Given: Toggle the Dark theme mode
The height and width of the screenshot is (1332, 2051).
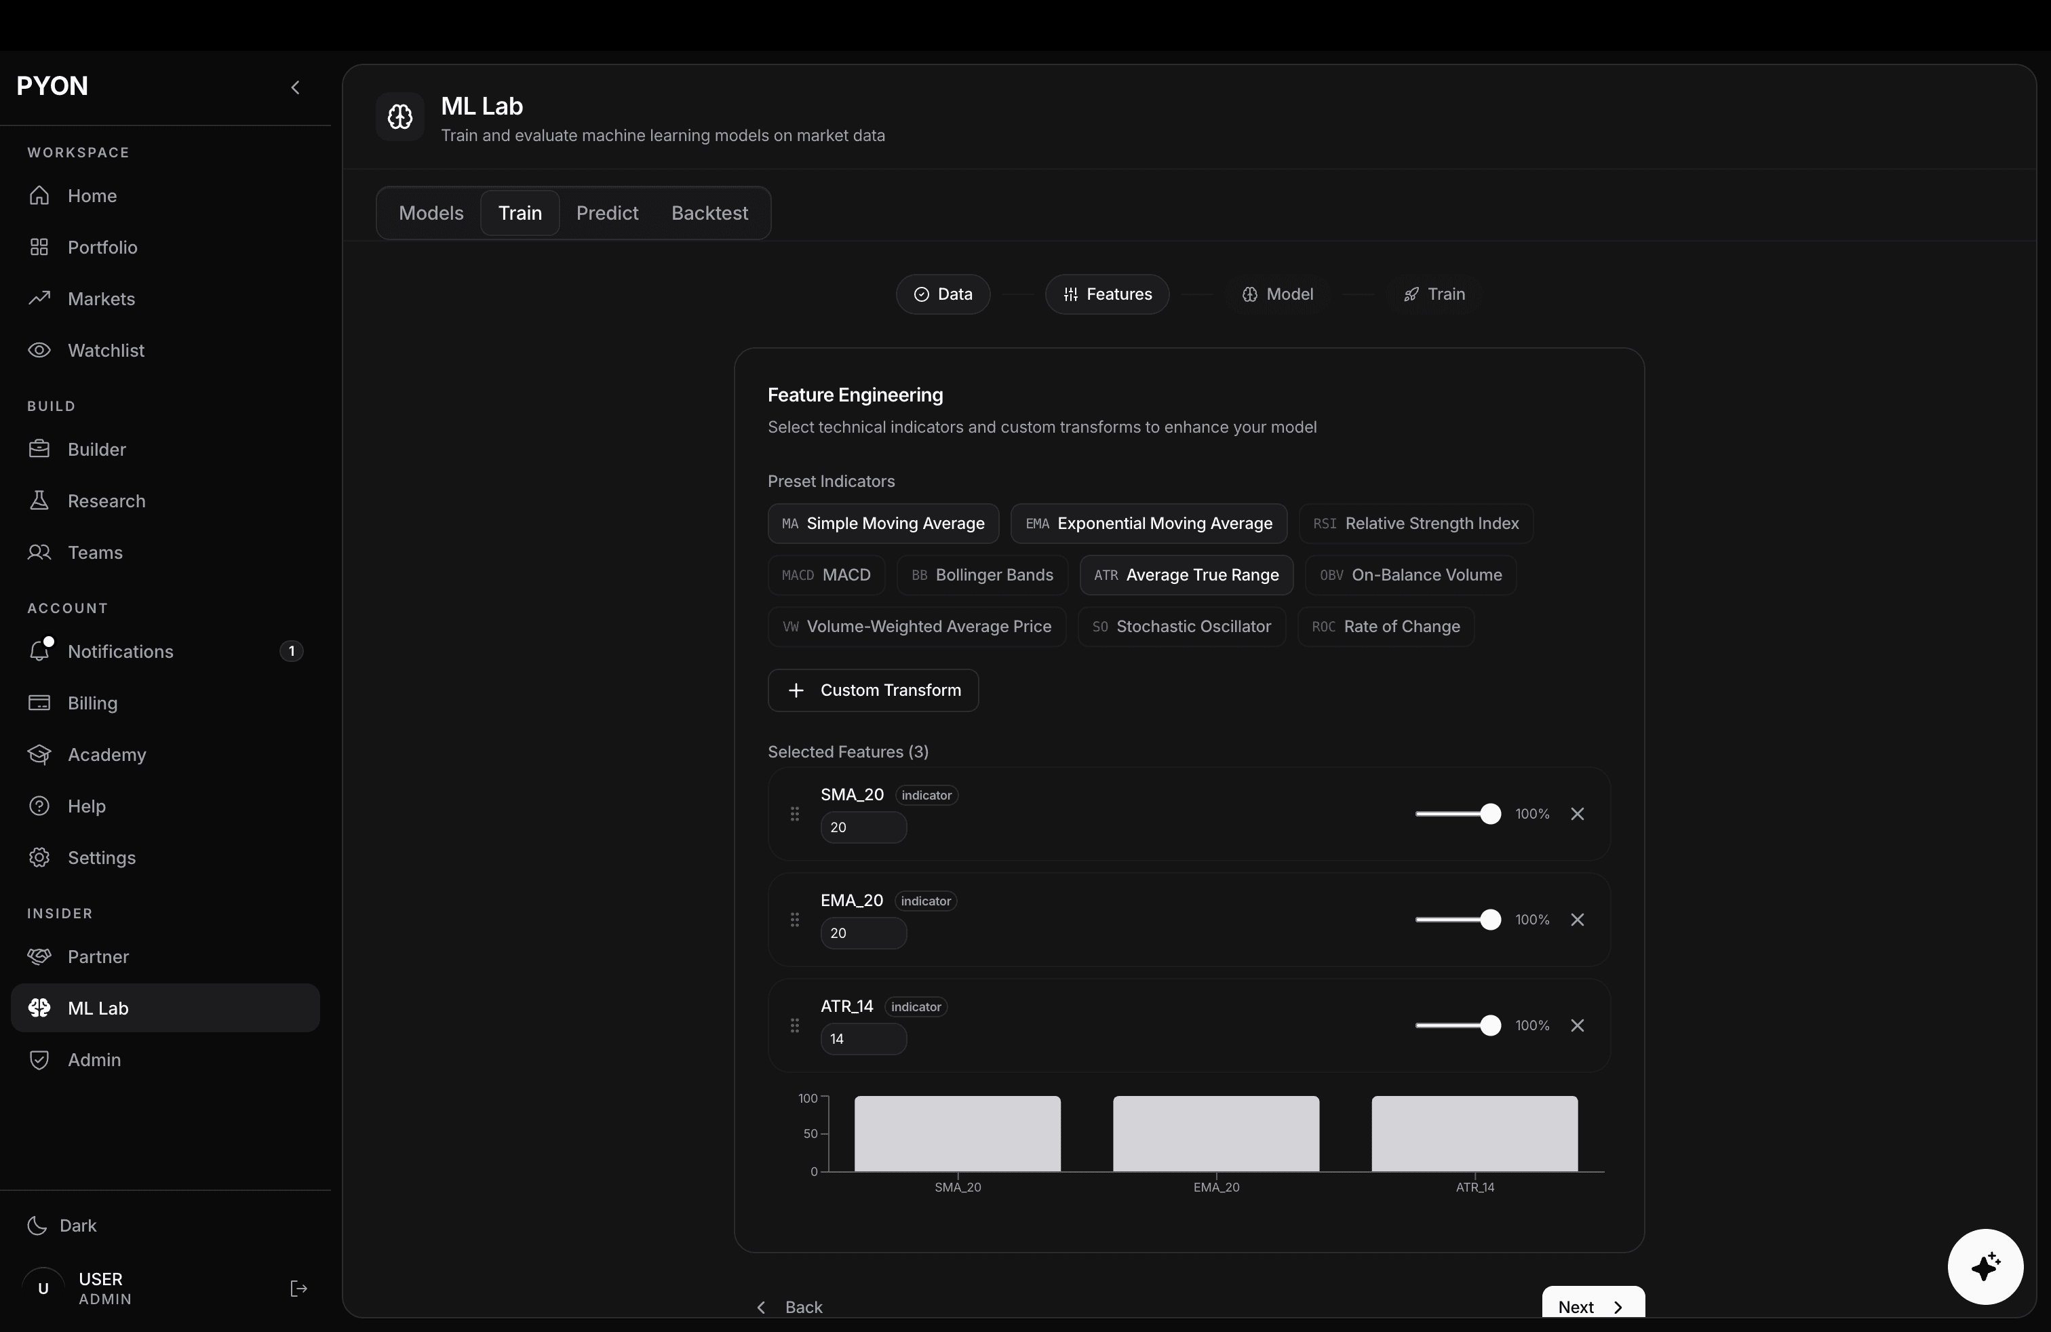Looking at the screenshot, I should tap(62, 1225).
